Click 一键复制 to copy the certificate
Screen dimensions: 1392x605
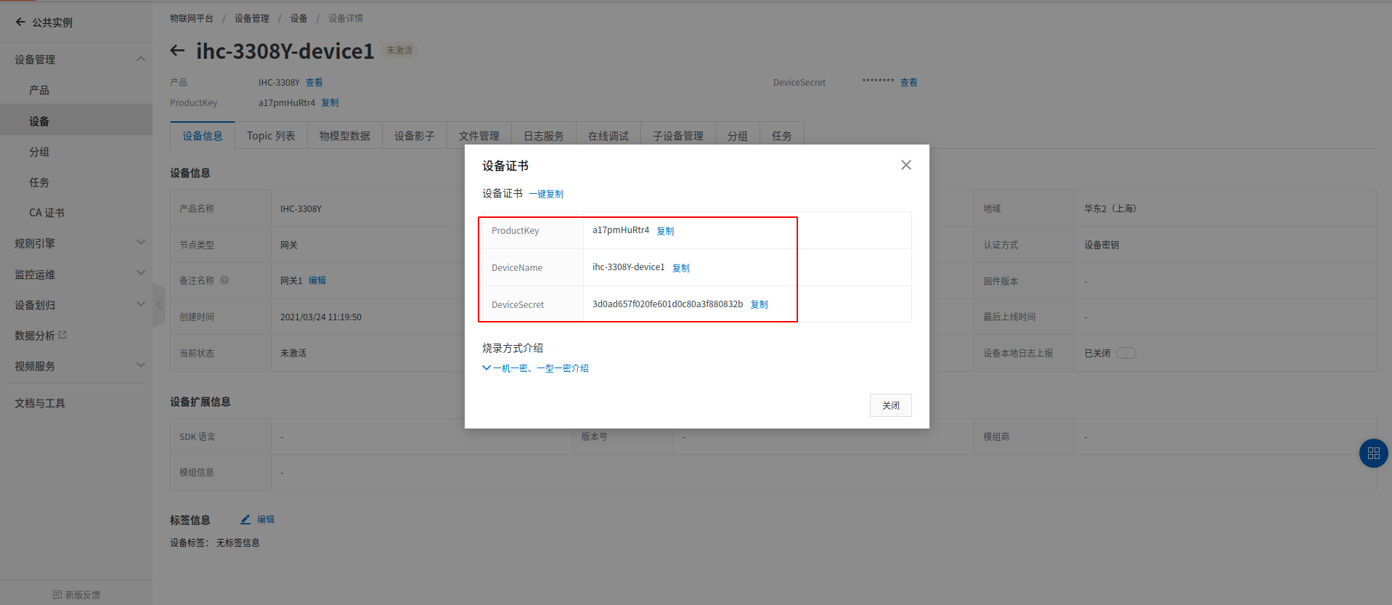click(546, 194)
